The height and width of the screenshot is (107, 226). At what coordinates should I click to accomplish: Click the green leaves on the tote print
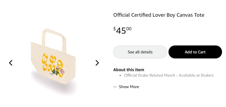(x=55, y=72)
